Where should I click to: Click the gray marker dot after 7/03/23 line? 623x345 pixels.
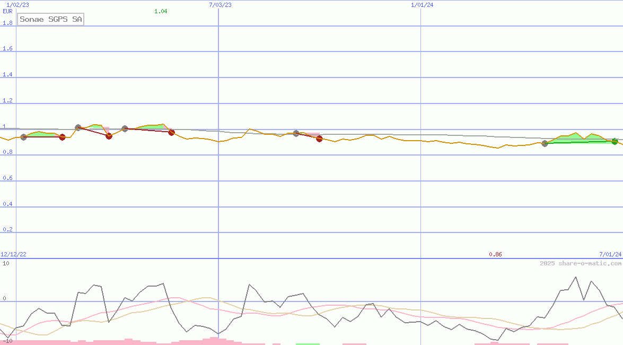pos(296,133)
